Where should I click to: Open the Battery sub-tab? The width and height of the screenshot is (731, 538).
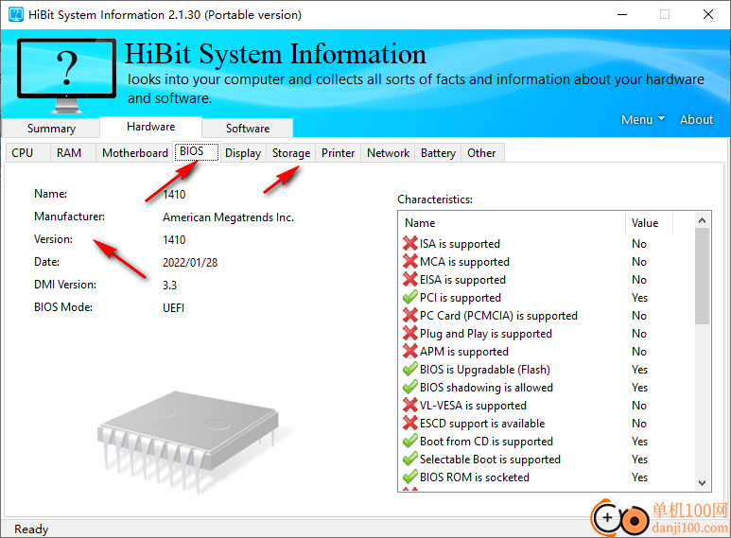[x=438, y=153]
